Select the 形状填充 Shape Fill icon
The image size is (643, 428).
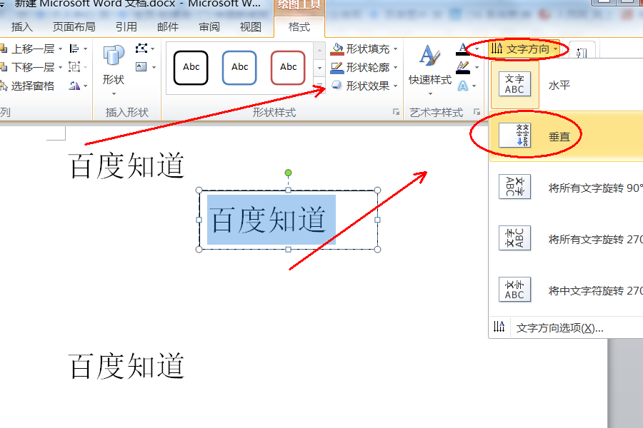(337, 49)
